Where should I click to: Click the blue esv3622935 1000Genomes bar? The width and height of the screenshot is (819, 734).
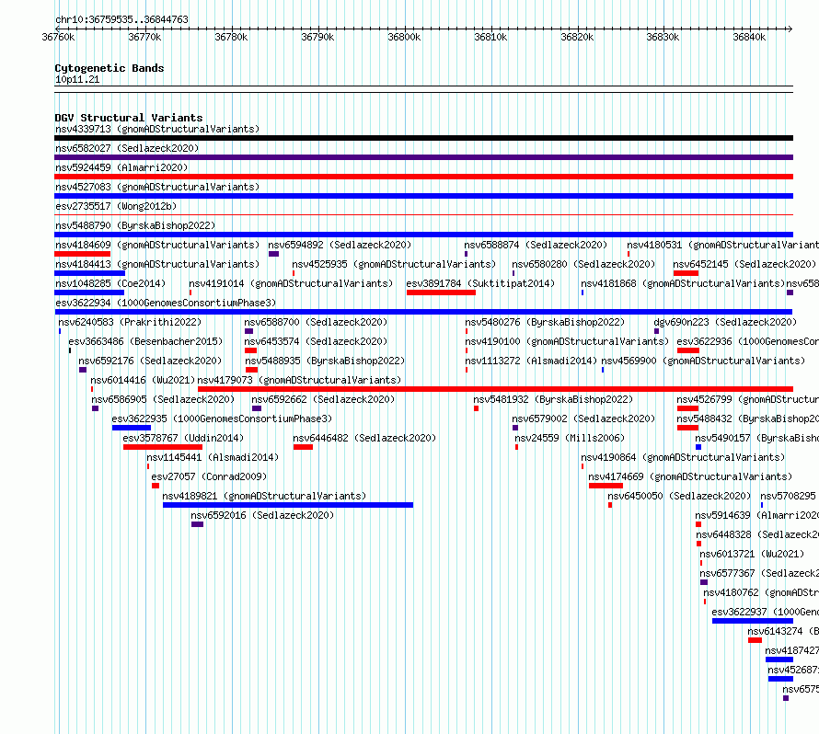coord(132,428)
